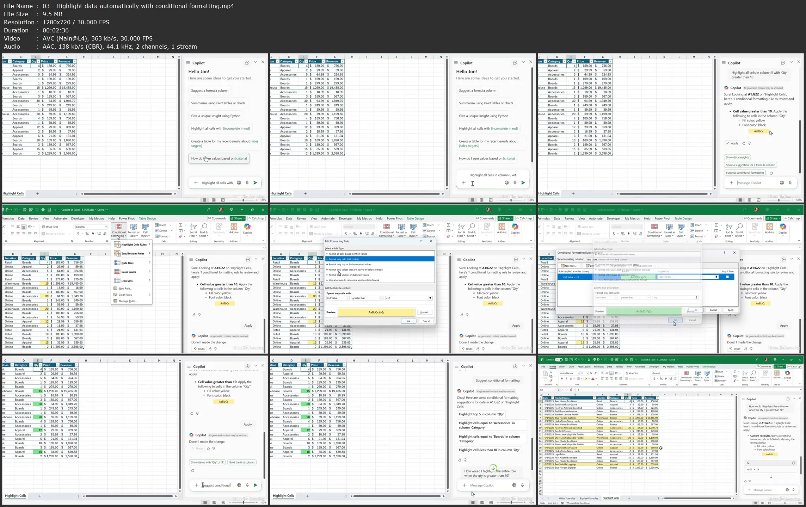Click Format button in Edit Formatting Rule
806x507 pixels.
click(x=425, y=312)
